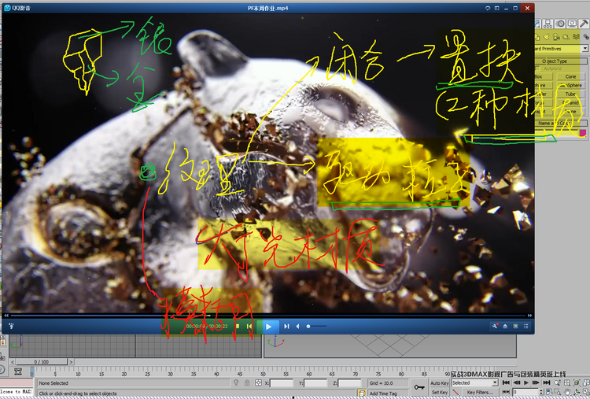Screen dimensions: 590x399
Task: Open the Motion tab in 3ds Max
Action: [560, 24]
